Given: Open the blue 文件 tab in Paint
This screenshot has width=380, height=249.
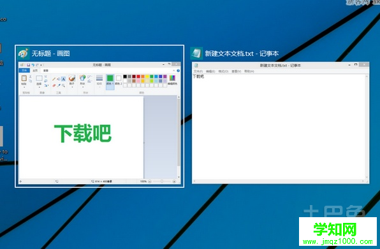Looking at the screenshot, I should pyautogui.click(x=24, y=71).
